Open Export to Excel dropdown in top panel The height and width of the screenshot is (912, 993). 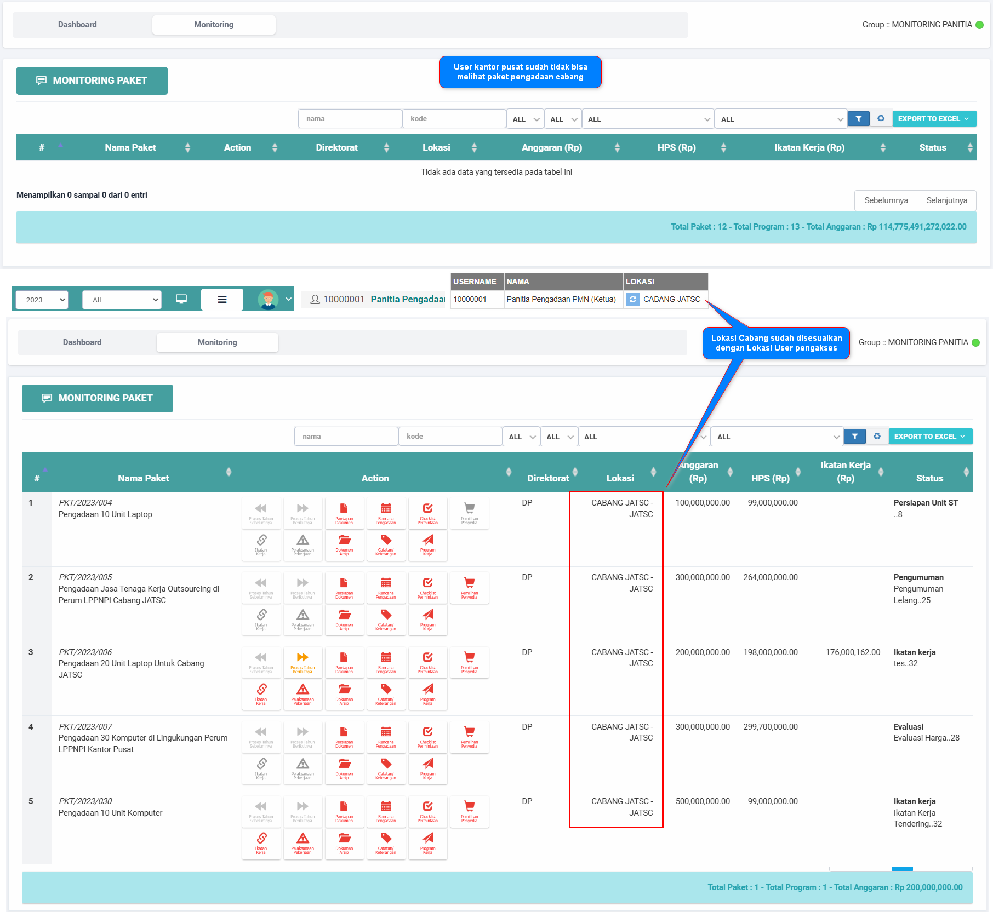tap(934, 119)
